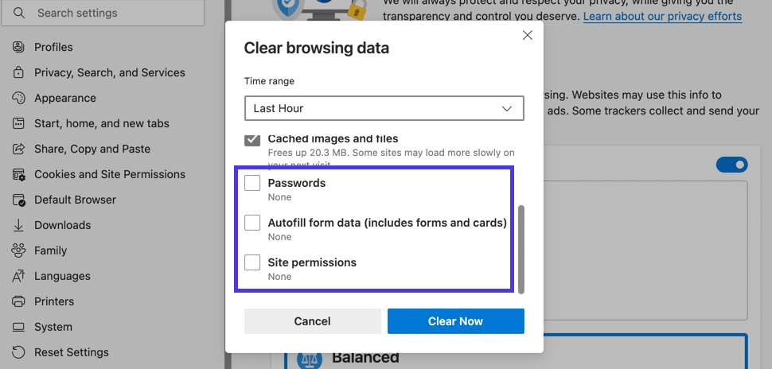Viewport: 772px width, 369px height.
Task: Click the dialog's vertical scrollbar thumb
Action: 522,248
